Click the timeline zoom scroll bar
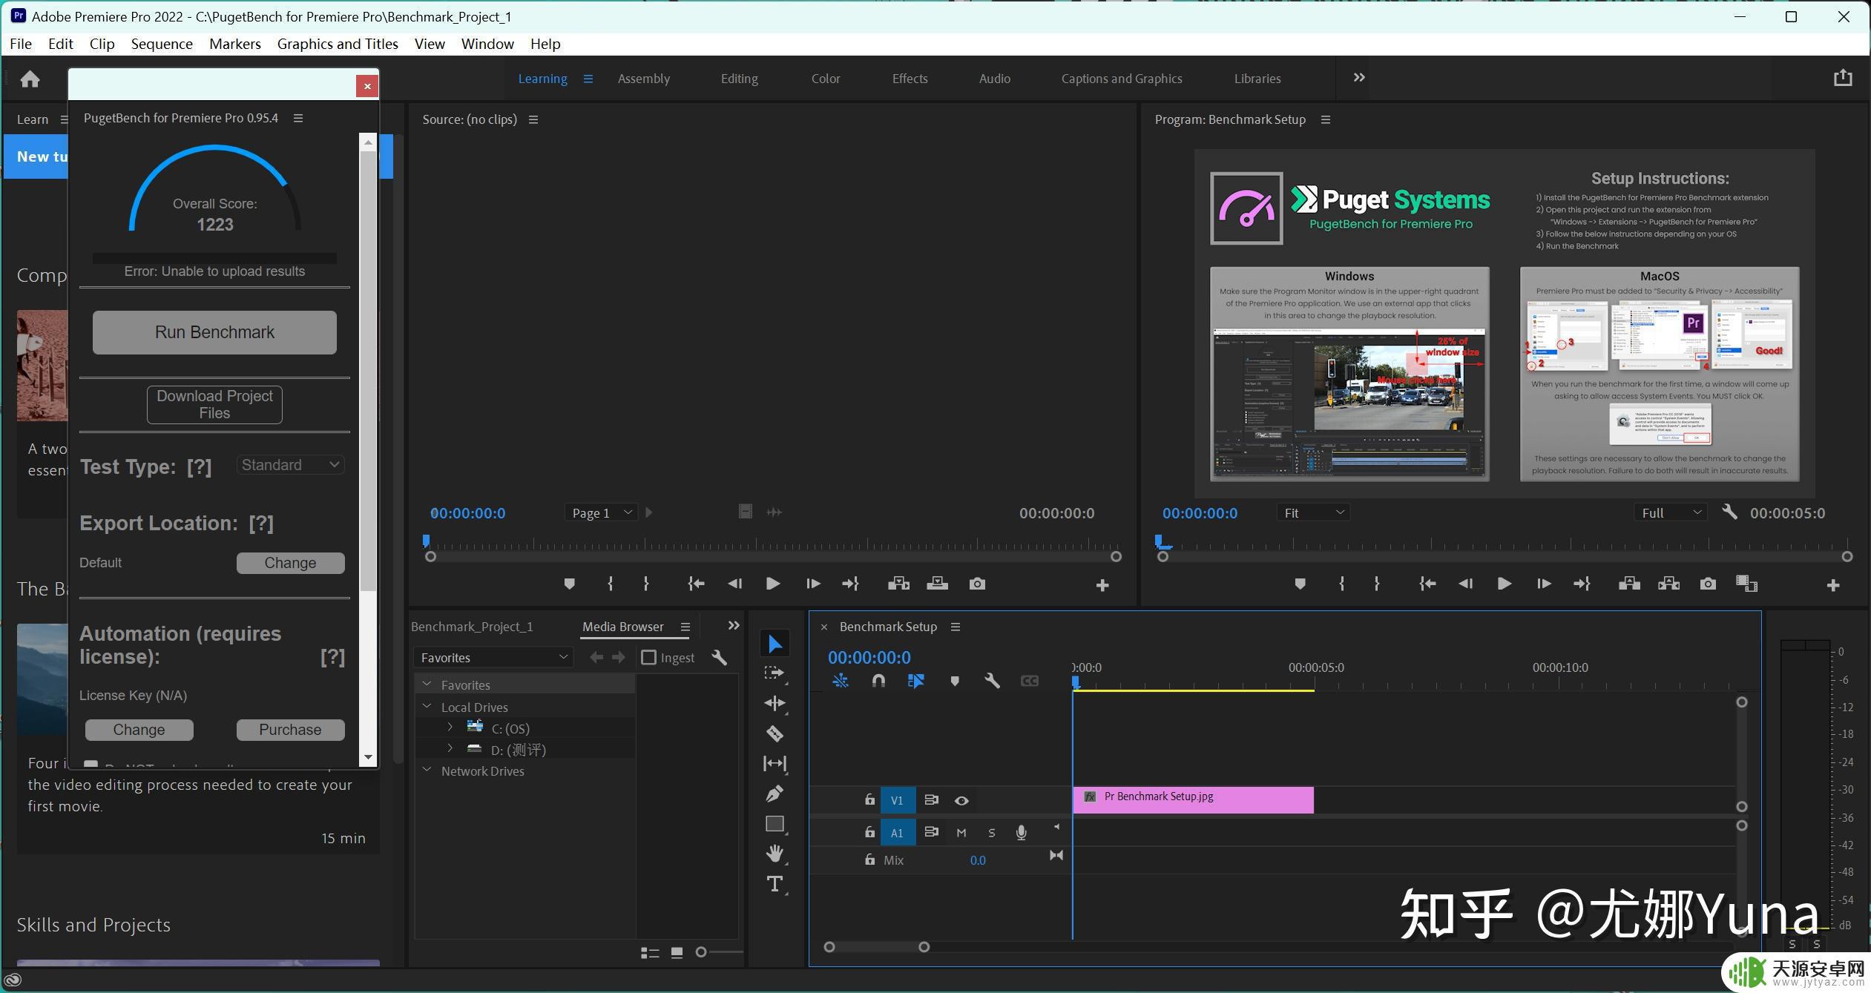The image size is (1871, 993). pyautogui.click(x=876, y=947)
